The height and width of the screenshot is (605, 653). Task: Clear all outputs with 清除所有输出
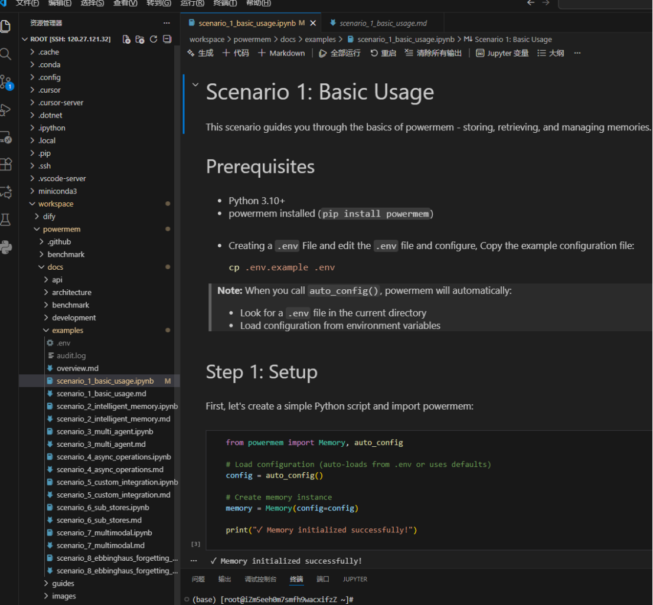(433, 53)
